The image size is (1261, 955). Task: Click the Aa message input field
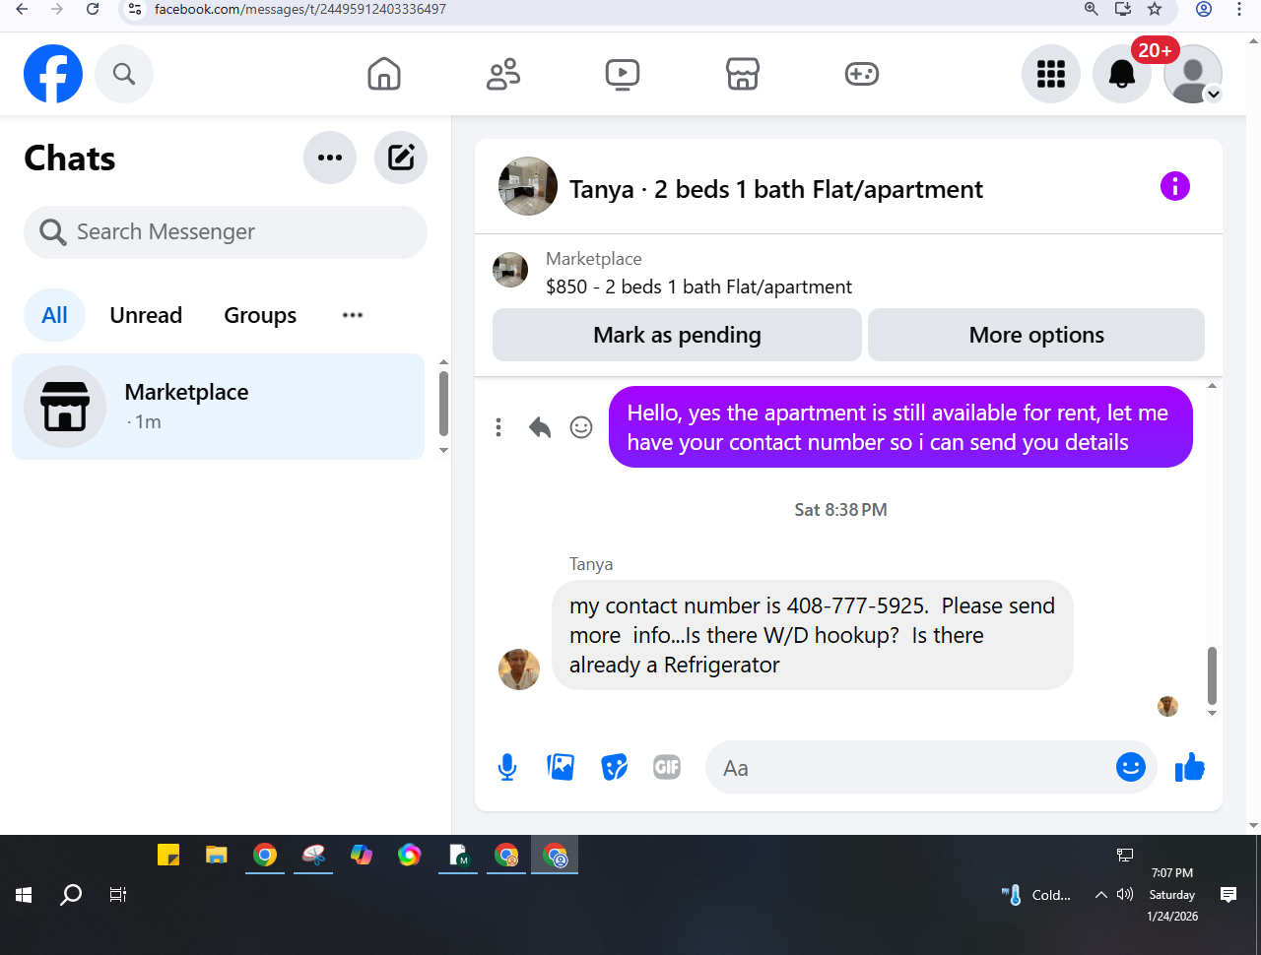point(911,768)
